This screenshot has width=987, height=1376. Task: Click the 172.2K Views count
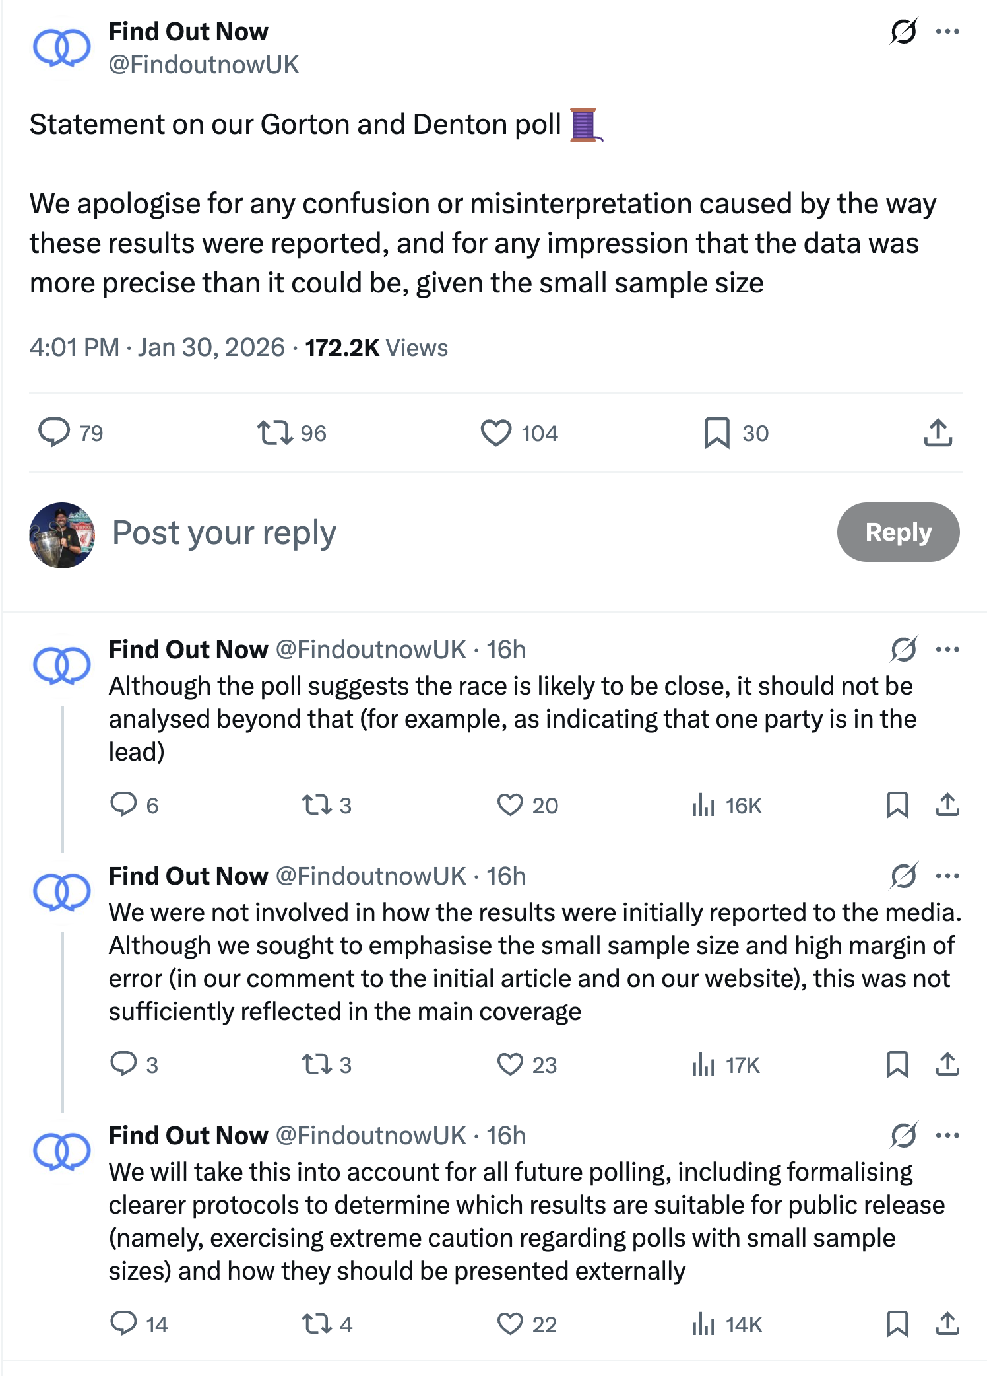coord(376,348)
